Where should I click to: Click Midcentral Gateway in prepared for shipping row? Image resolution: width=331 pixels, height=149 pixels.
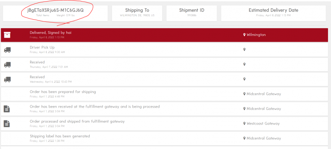tap(264, 94)
